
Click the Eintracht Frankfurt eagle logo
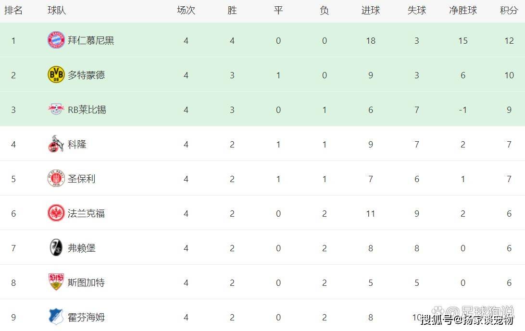click(56, 213)
